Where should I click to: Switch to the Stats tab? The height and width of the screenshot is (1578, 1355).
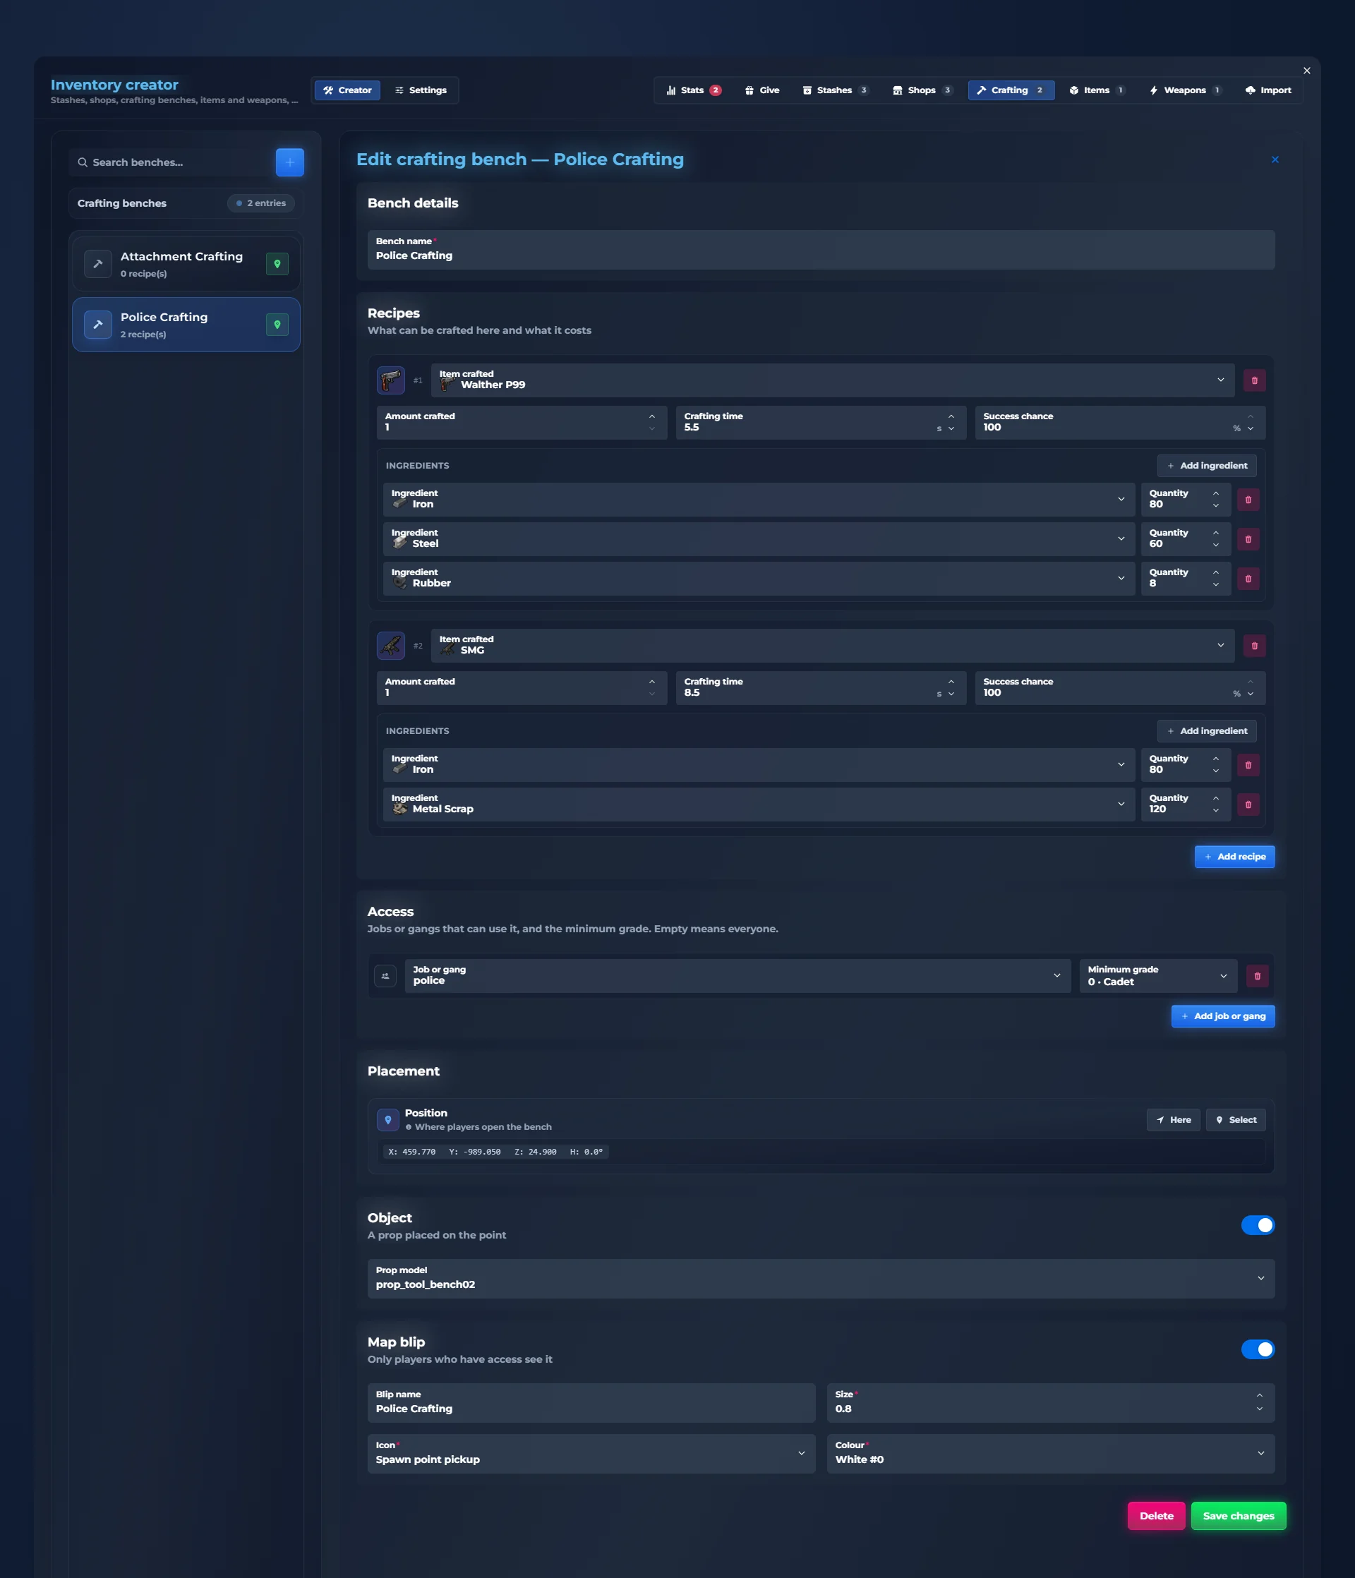[x=693, y=90]
